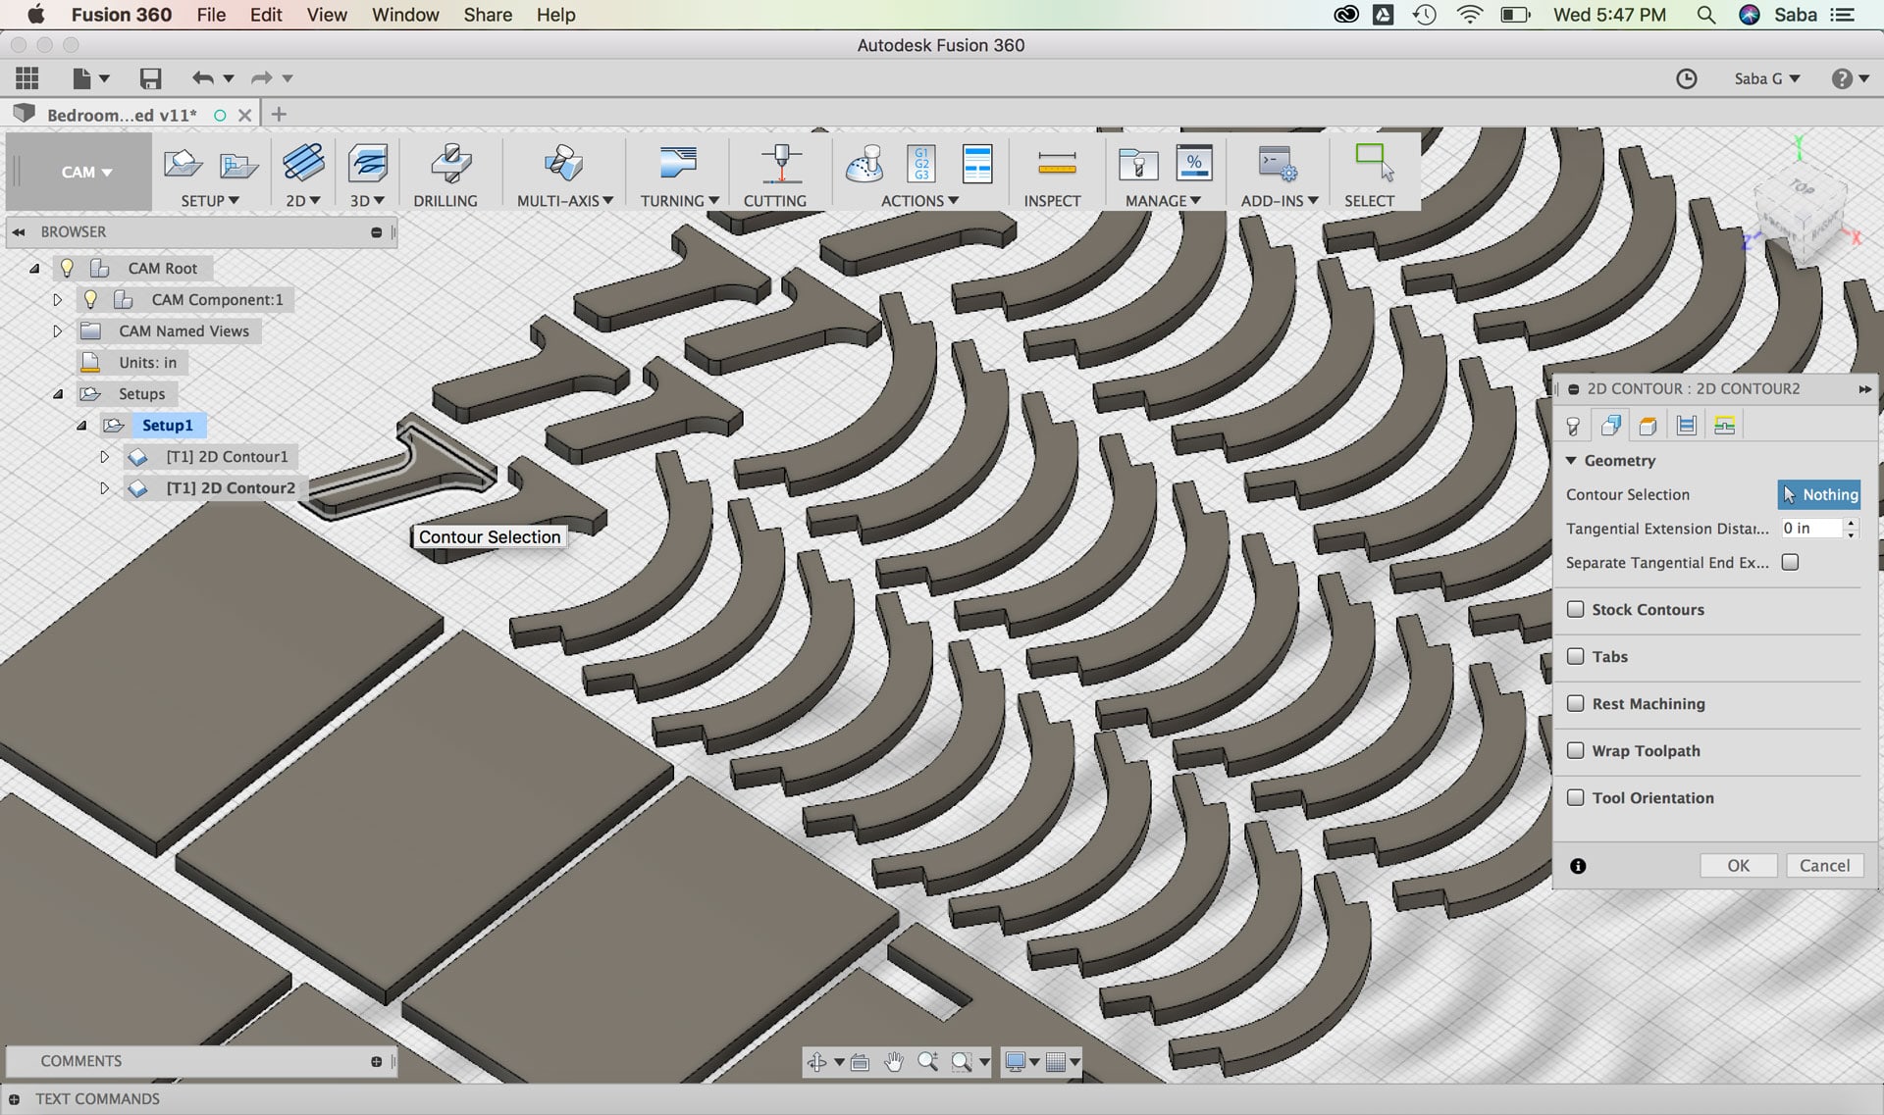Click the Save icon in toolbar
This screenshot has height=1115, width=1884.
pyautogui.click(x=150, y=78)
